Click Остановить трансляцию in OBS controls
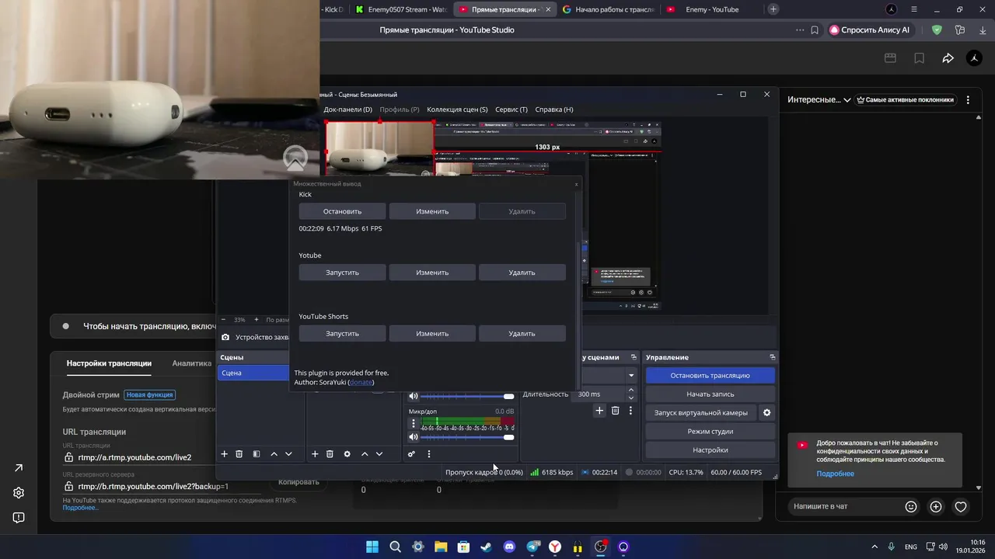The width and height of the screenshot is (995, 559). (710, 376)
